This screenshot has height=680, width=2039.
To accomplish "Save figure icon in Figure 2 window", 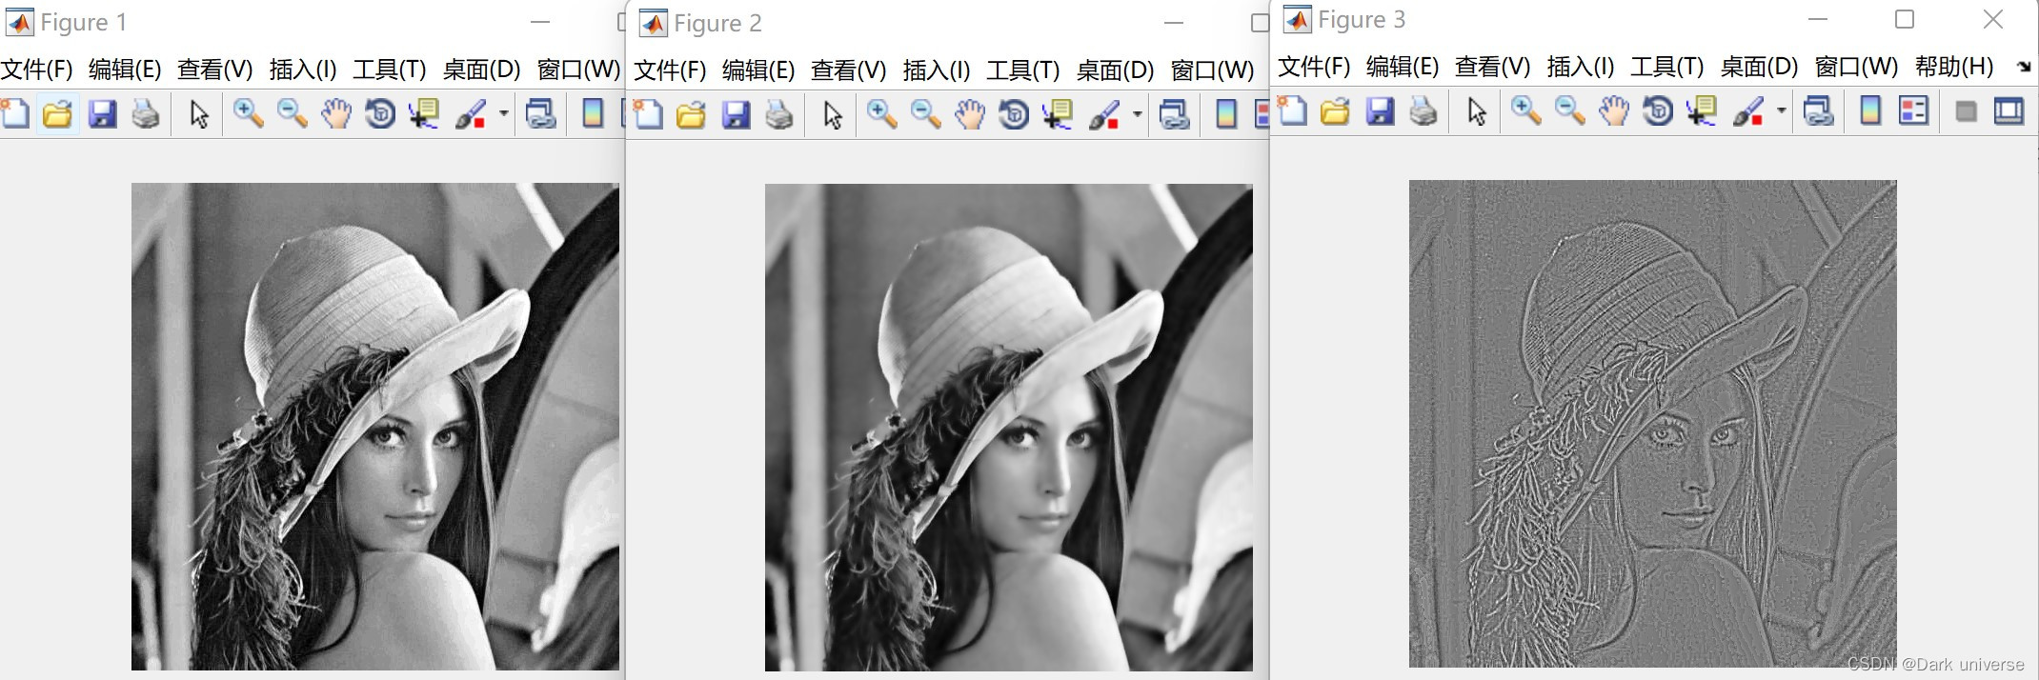I will tap(736, 114).
